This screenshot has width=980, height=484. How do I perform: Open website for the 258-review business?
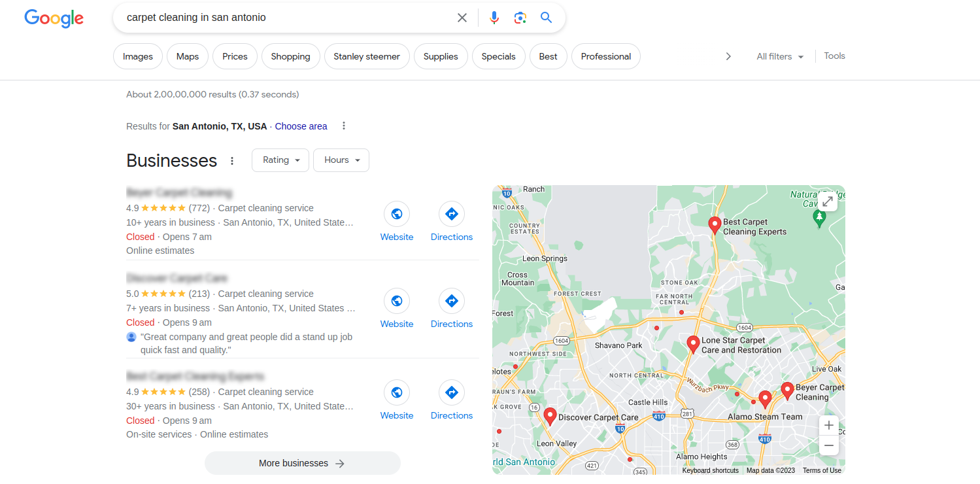pos(397,401)
